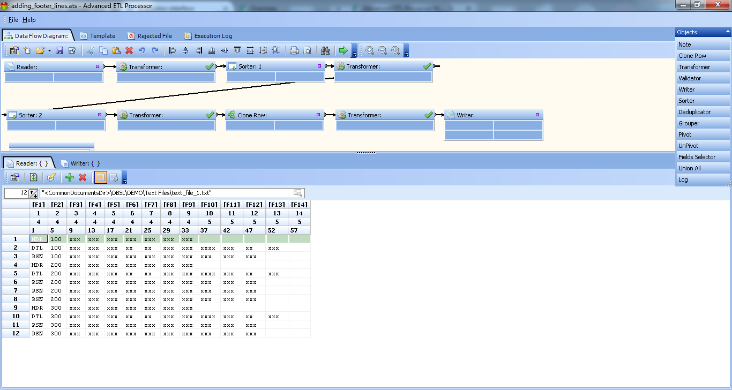732x390 pixels.
Task: Expand the zoom toolbar overflow arrow
Action: pos(406,51)
